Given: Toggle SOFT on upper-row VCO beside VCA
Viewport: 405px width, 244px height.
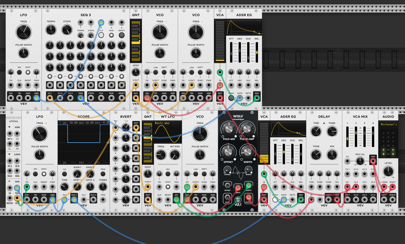Looking at the screenshot, I should [x=200, y=72].
